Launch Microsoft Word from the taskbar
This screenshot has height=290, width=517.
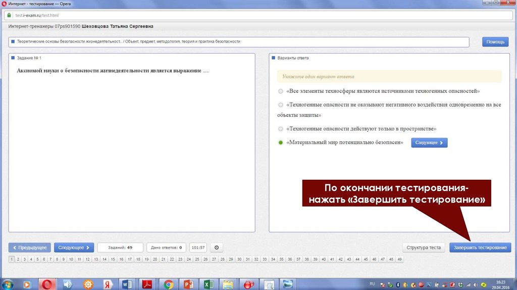pos(126,284)
